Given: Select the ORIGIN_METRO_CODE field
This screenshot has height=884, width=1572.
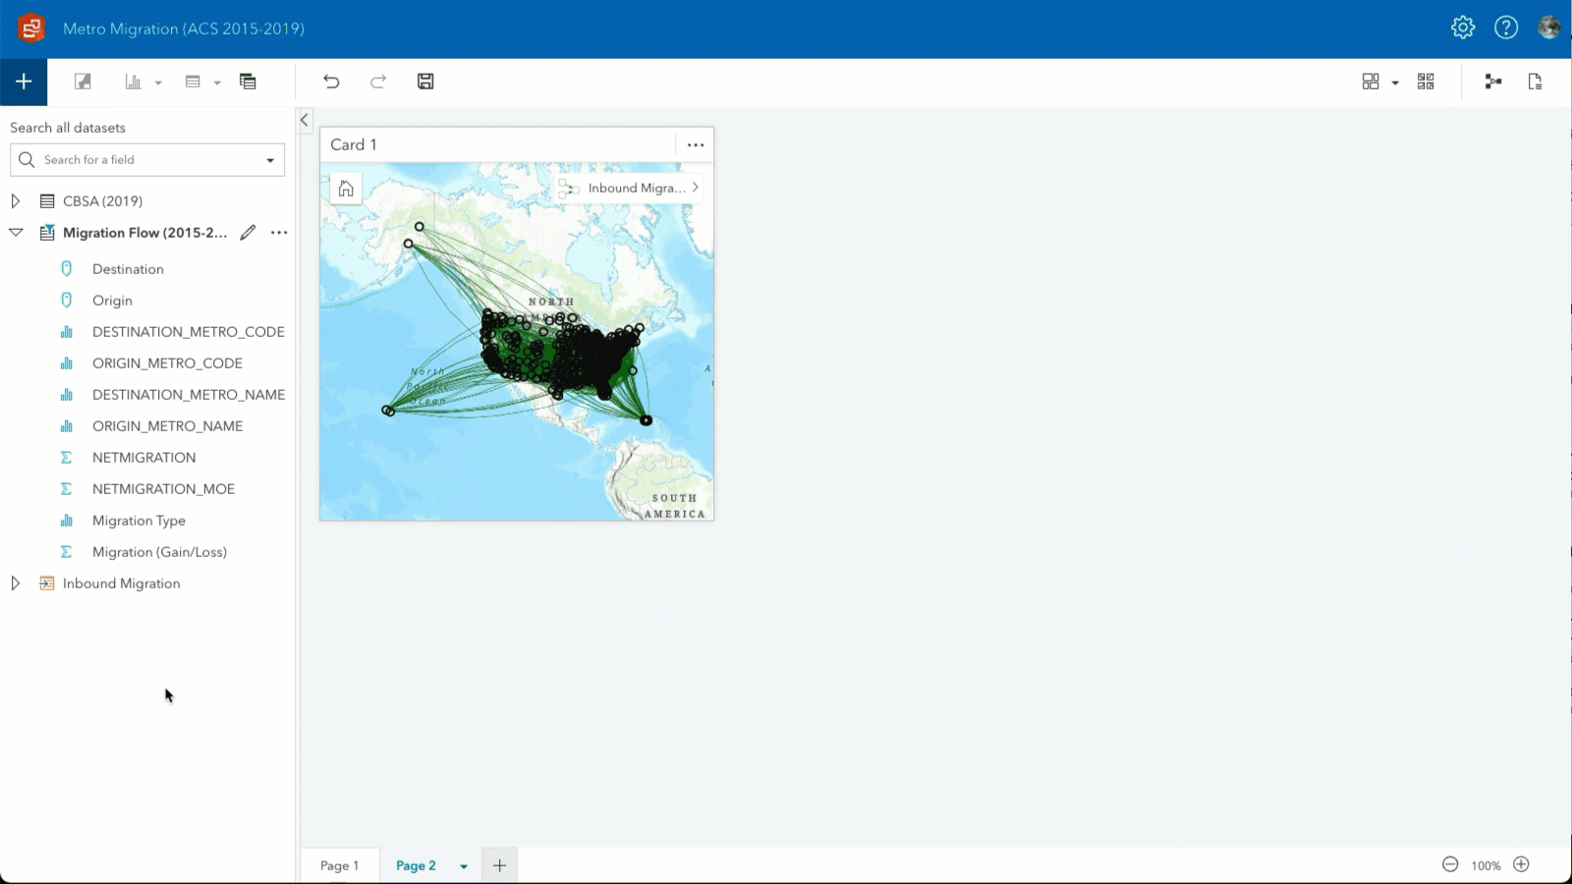Looking at the screenshot, I should click(167, 363).
